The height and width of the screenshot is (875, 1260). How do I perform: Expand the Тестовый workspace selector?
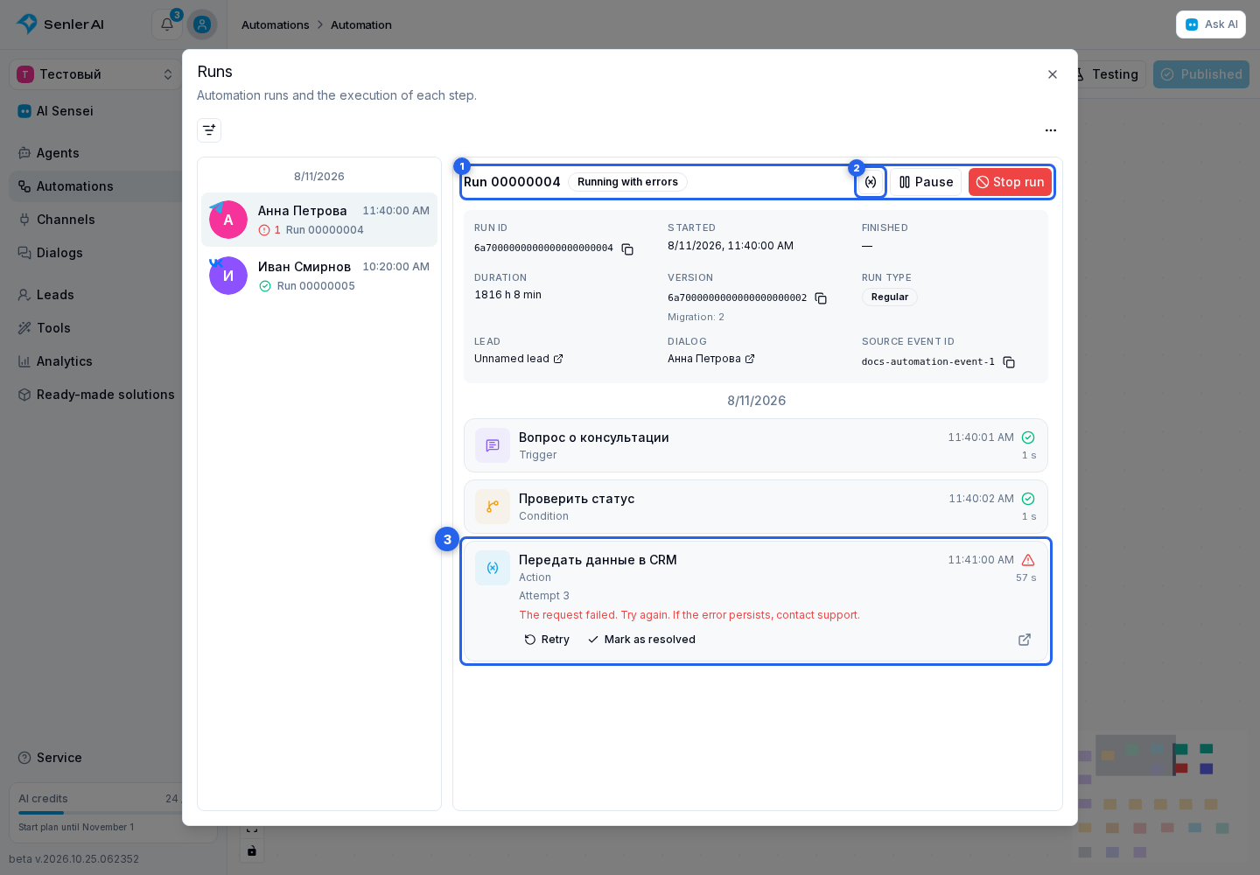tap(96, 74)
